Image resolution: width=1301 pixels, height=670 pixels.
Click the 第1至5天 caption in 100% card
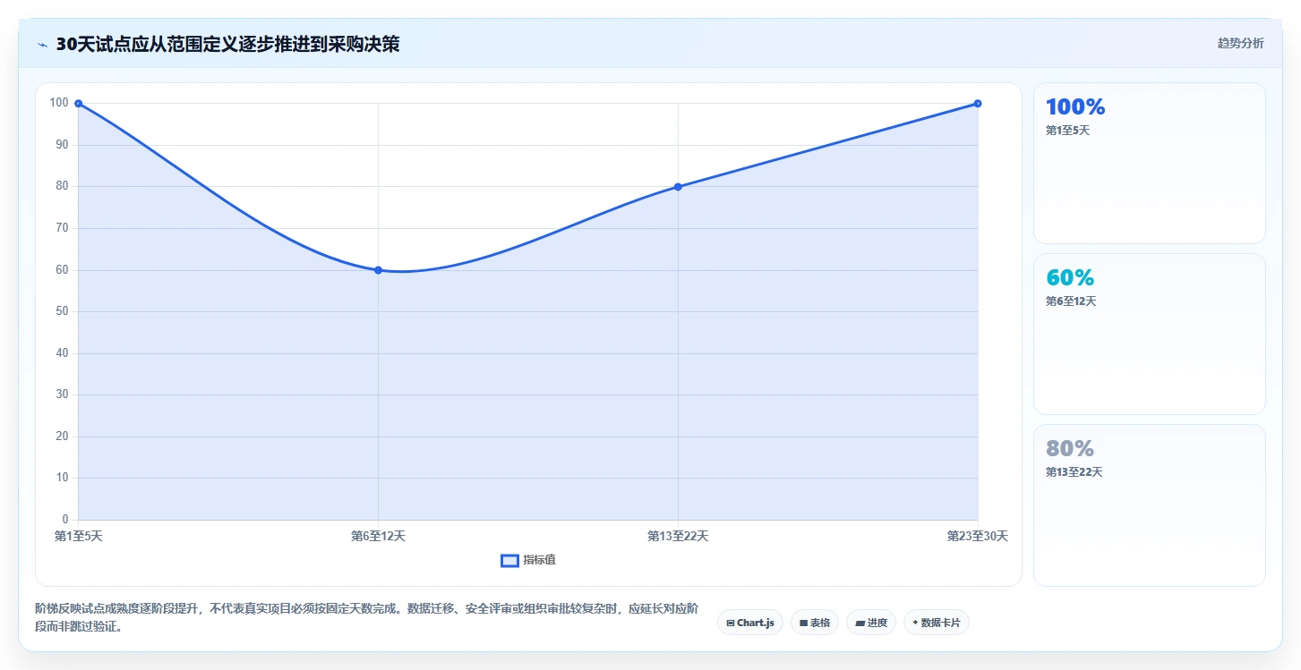tap(1067, 131)
